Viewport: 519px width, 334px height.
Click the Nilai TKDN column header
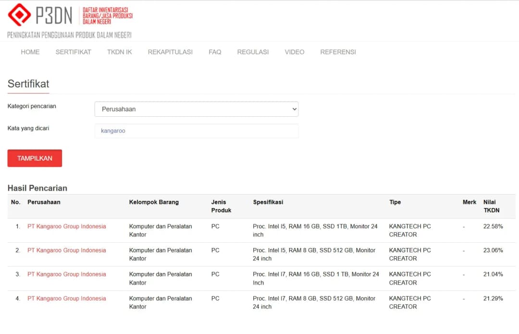[492, 206]
